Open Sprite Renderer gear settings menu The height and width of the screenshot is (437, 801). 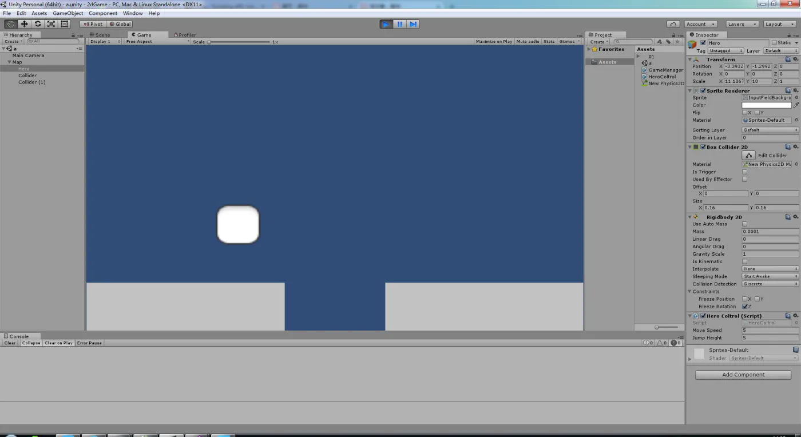[x=795, y=90]
